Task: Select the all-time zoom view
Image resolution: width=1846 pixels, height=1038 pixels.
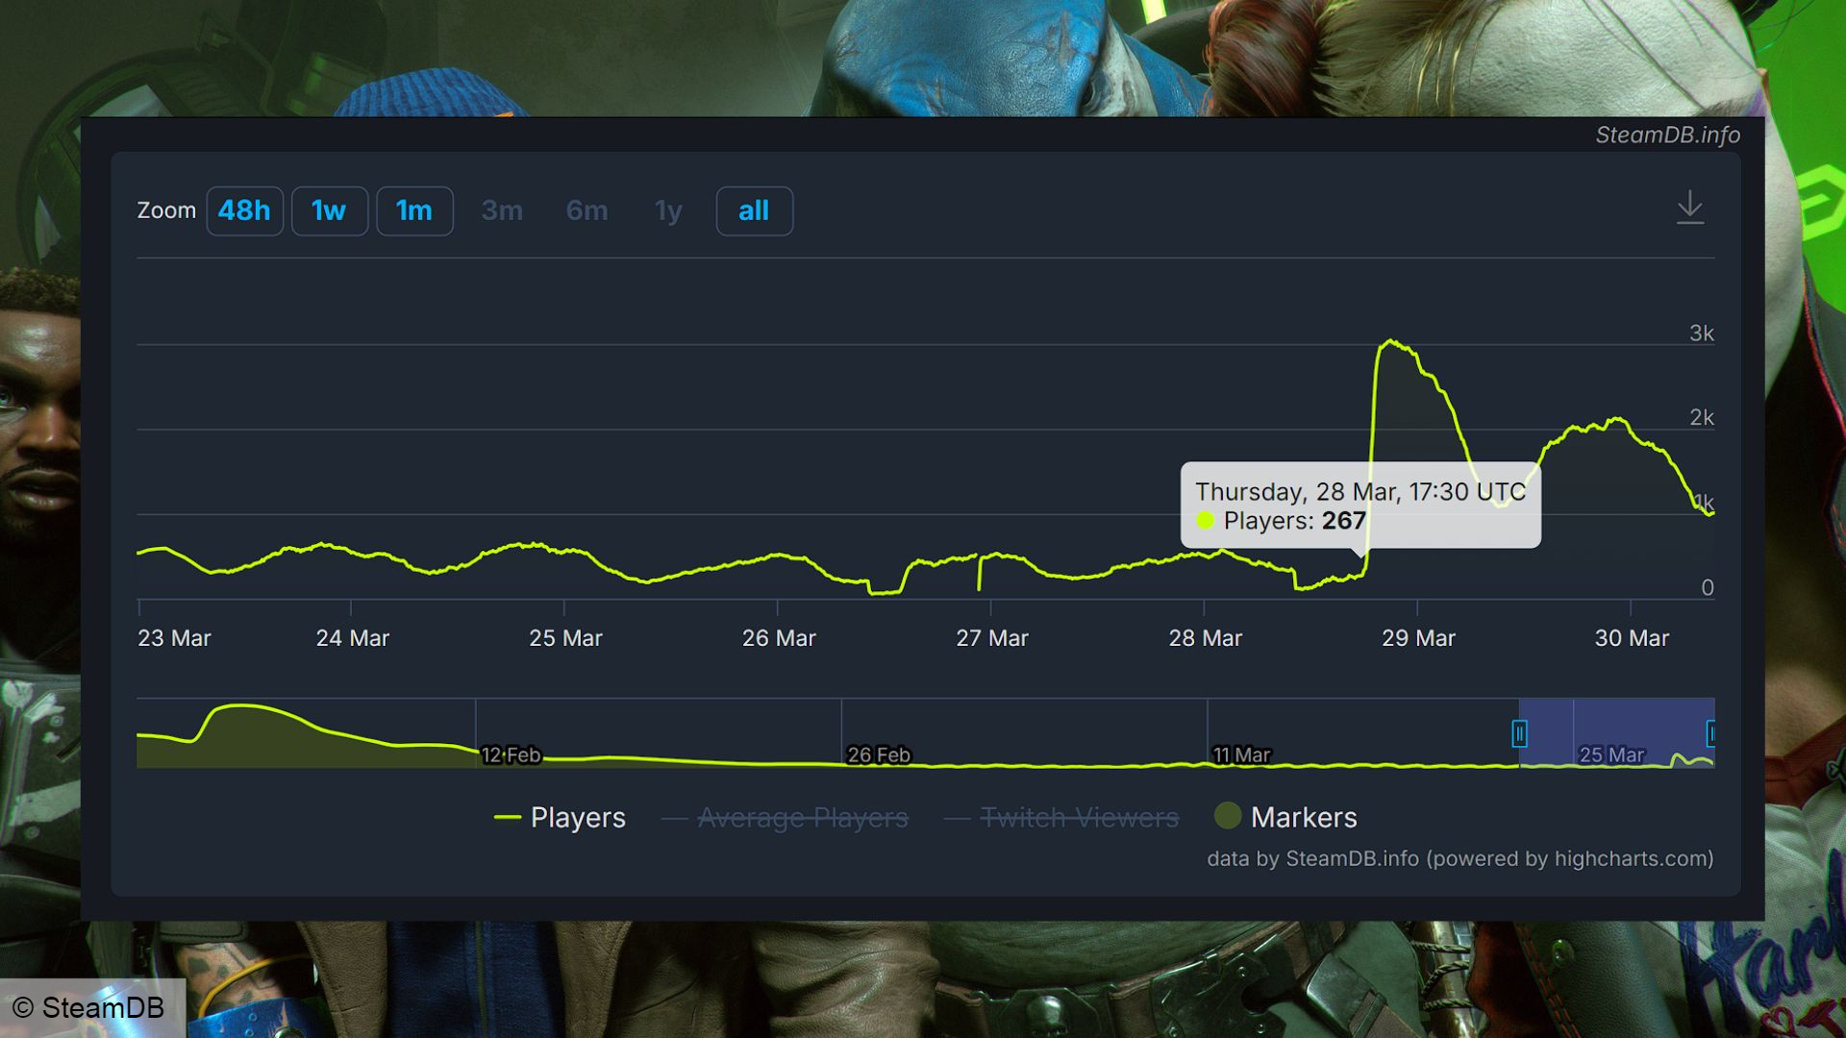Action: pos(753,210)
